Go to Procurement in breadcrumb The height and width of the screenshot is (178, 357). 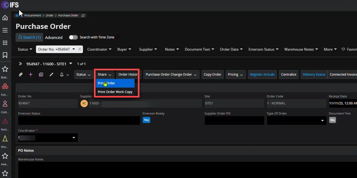[33, 15]
